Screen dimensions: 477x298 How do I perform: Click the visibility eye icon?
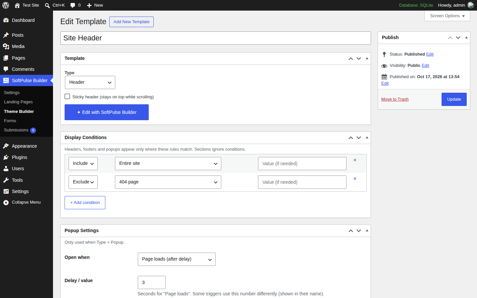click(x=384, y=66)
